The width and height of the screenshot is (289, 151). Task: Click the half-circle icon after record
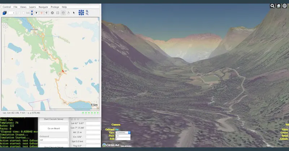point(47,13)
